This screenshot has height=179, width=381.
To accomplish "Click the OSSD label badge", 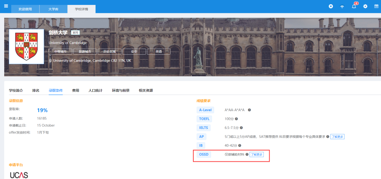I will coord(204,154).
